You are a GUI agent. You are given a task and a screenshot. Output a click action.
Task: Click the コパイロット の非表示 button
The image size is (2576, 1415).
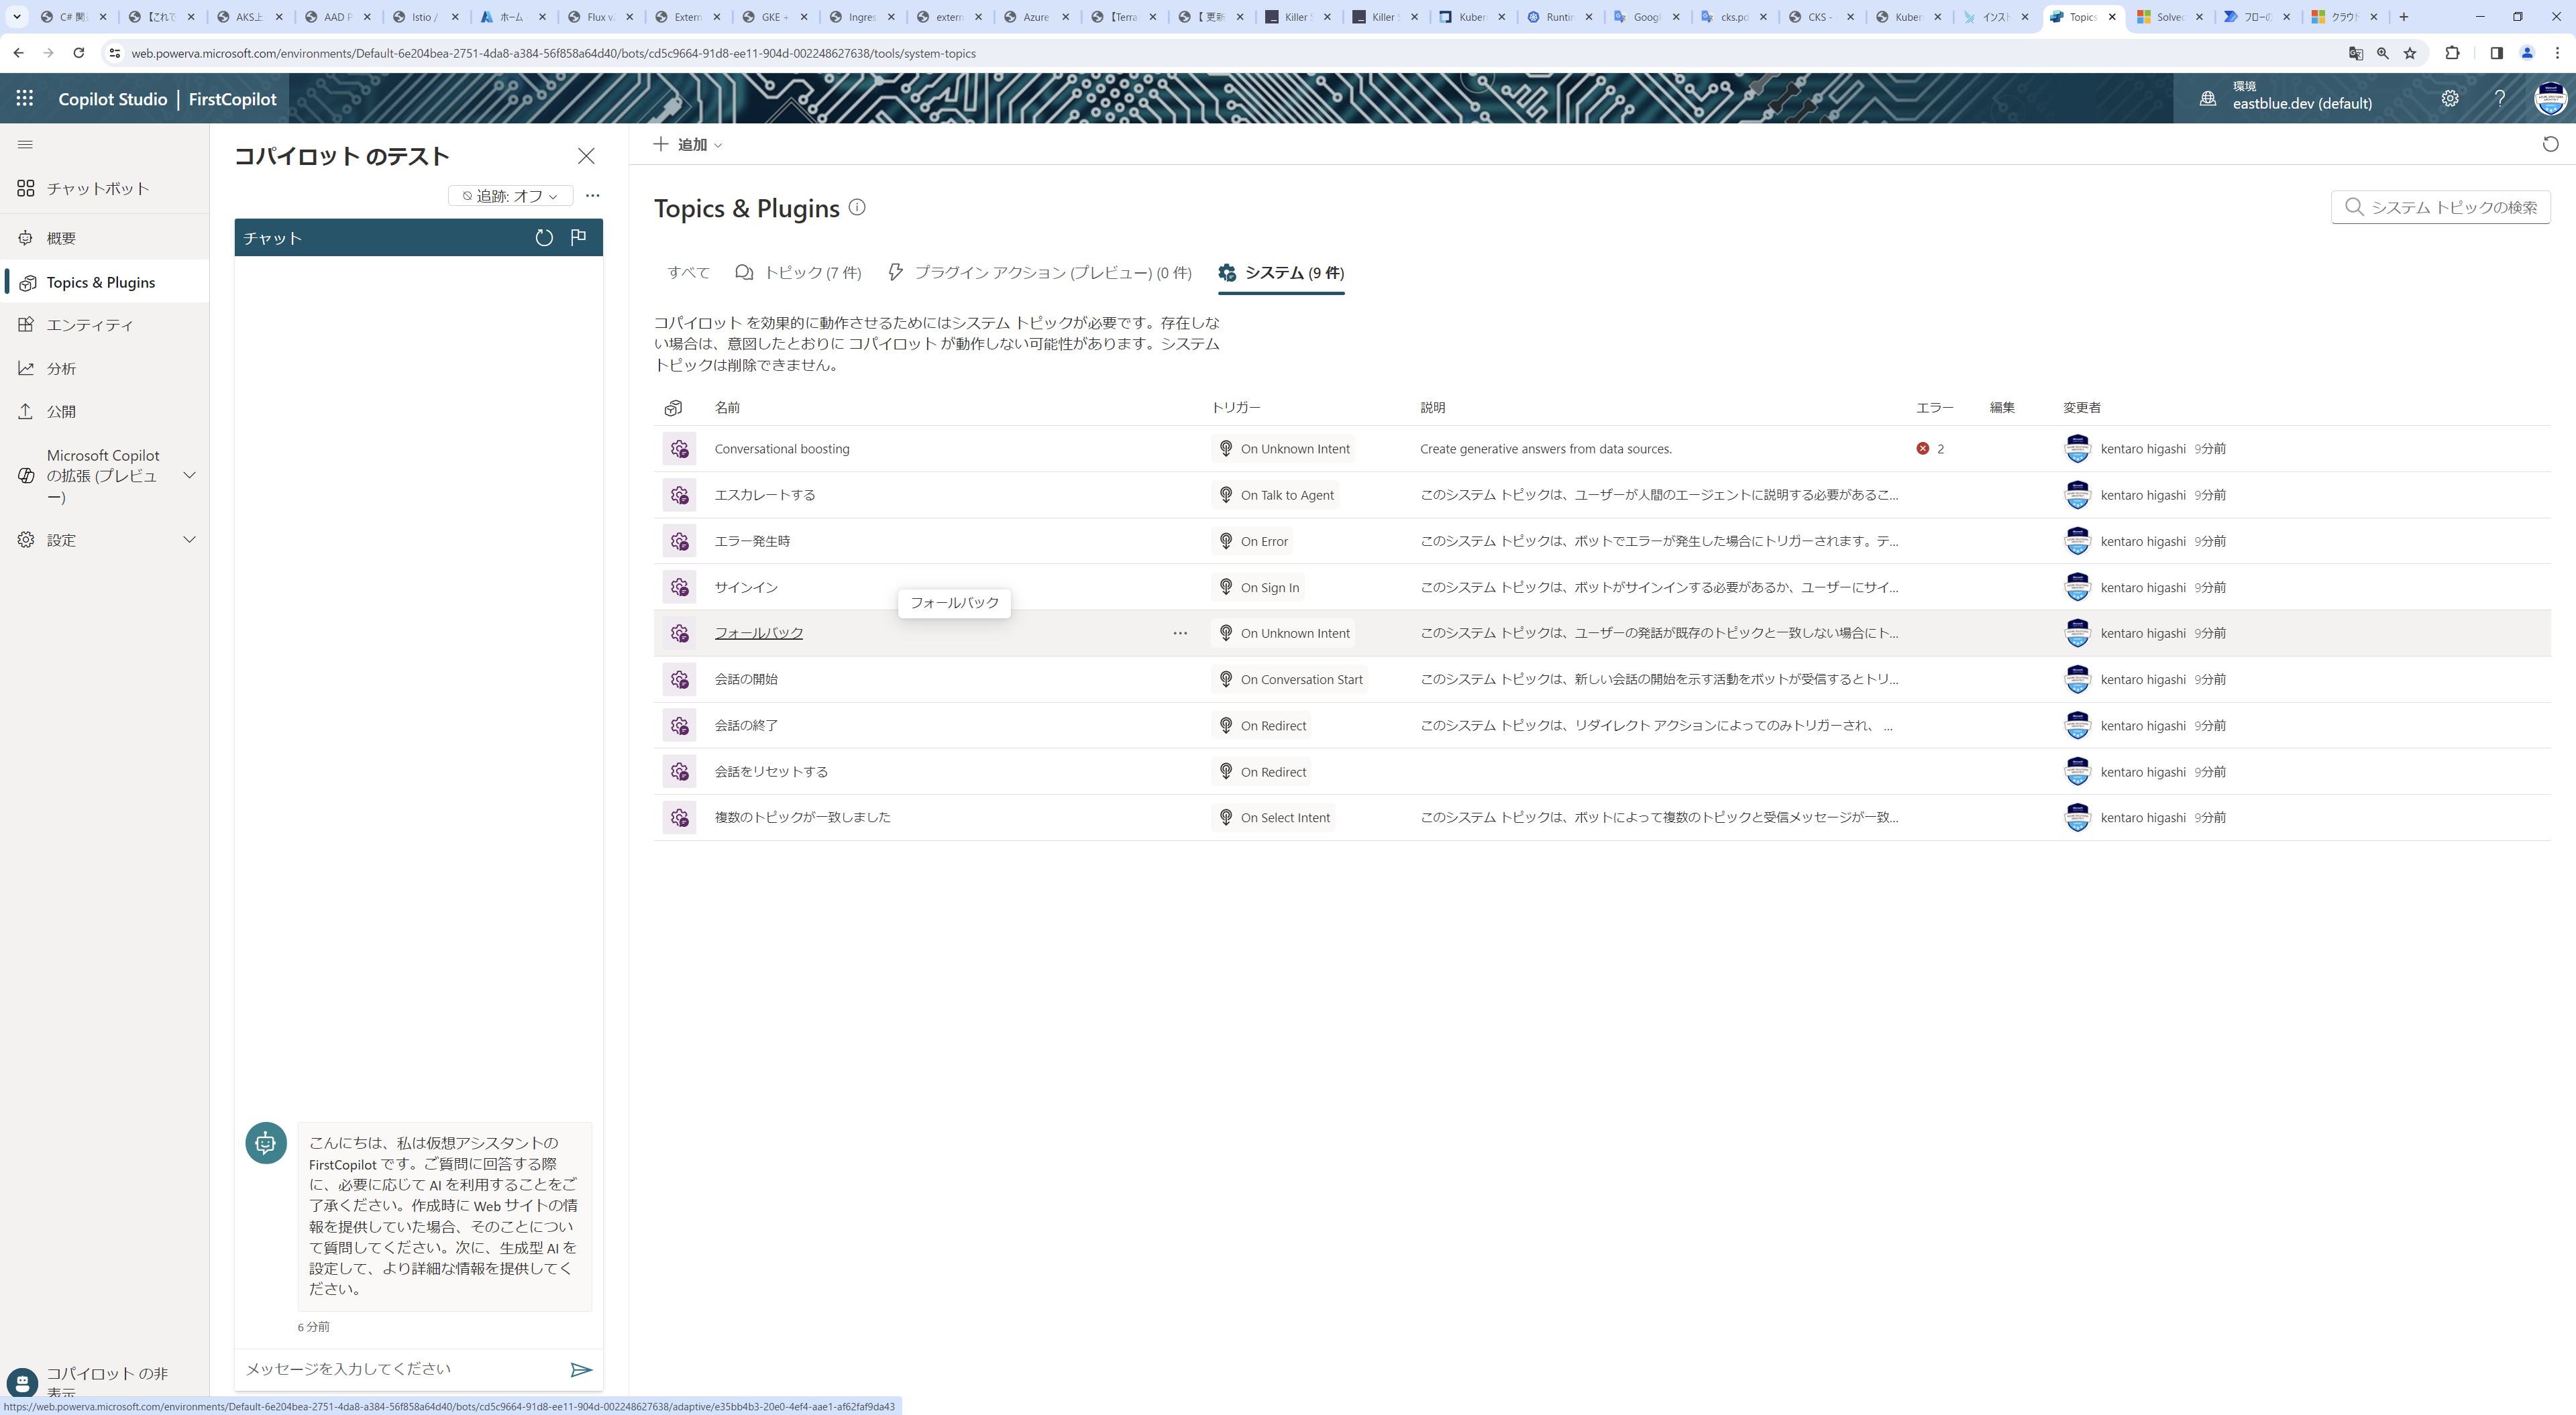[88, 1382]
